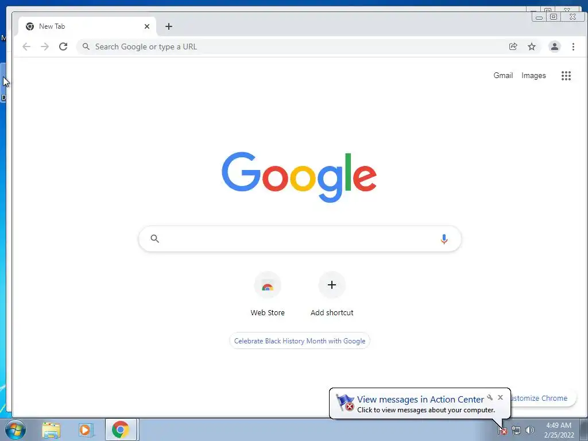Image resolution: width=588 pixels, height=441 pixels.
Task: Open View messages in Action Center notification
Action: [x=420, y=400]
